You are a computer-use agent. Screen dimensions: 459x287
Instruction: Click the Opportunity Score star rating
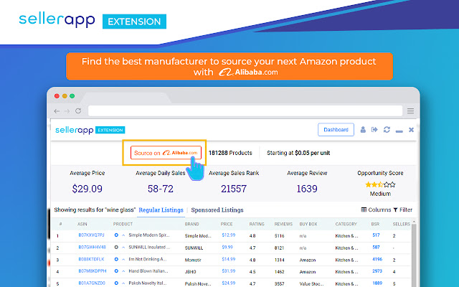click(x=380, y=184)
